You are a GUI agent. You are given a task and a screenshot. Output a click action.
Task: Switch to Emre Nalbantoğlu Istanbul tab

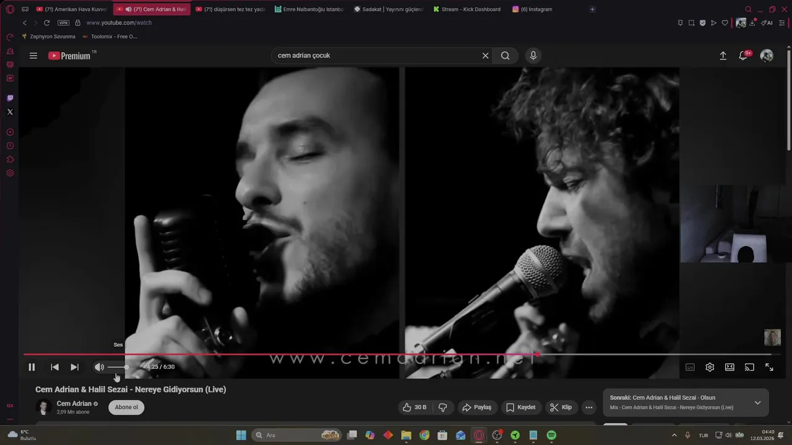tap(309, 9)
